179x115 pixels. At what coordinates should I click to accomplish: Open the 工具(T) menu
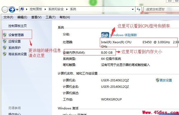click(x=50, y=17)
